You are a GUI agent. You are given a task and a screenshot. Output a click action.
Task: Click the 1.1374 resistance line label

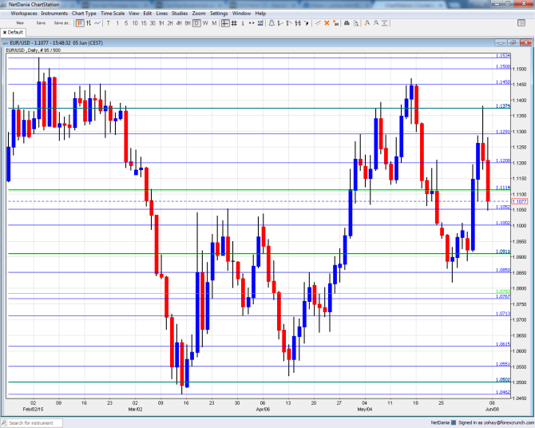coord(503,106)
